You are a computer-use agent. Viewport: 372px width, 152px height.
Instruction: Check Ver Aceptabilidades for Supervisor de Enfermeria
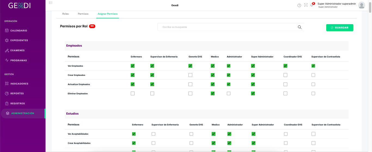pos(154,134)
